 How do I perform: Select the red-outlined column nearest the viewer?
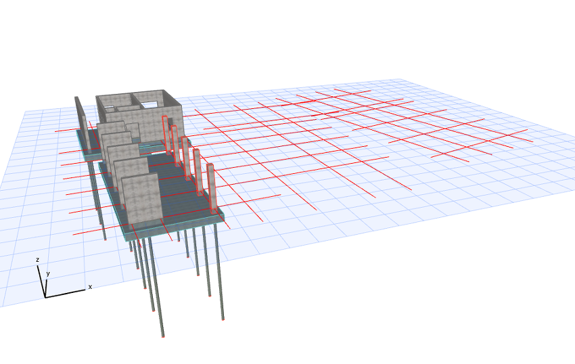click(211, 189)
